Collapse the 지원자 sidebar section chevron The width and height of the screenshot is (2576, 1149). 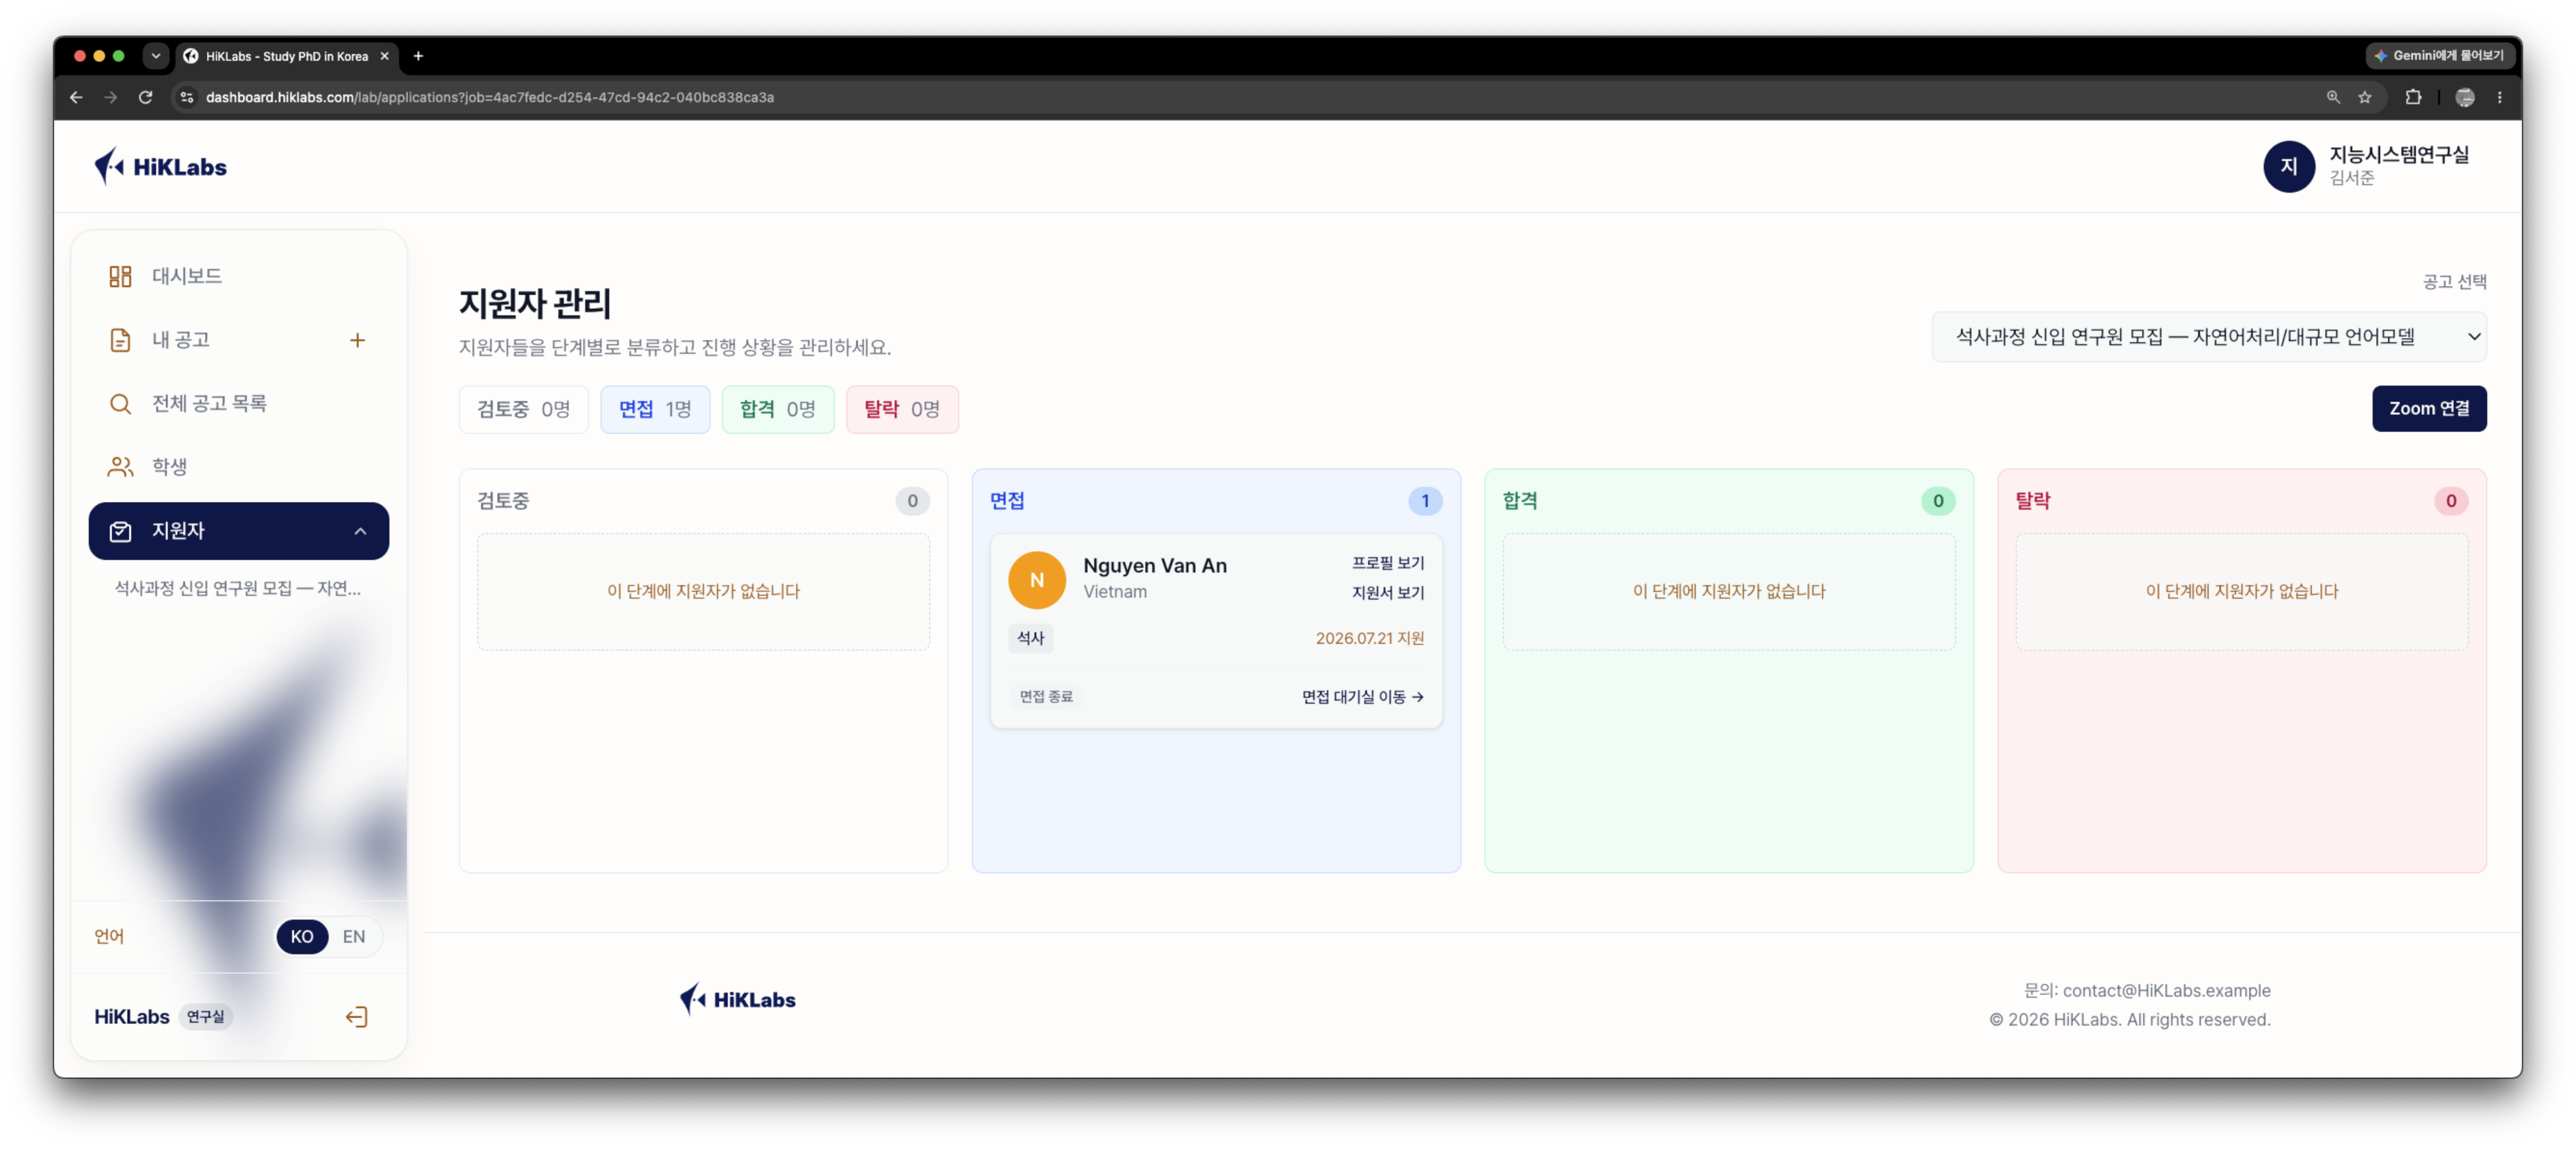pos(360,531)
